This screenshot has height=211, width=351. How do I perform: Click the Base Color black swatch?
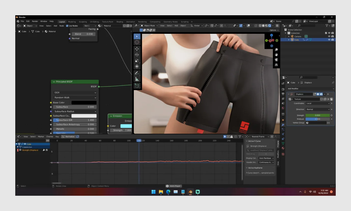84,103
